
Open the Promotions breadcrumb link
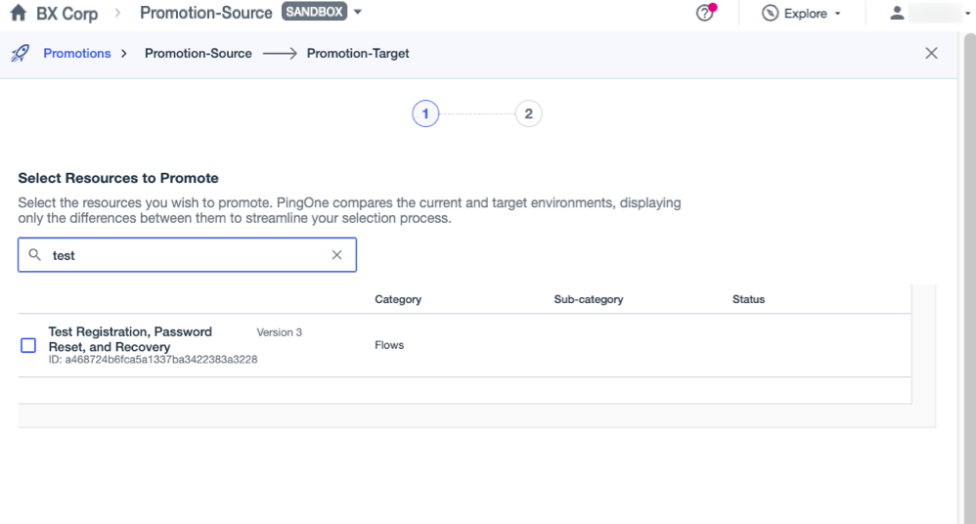coord(77,54)
